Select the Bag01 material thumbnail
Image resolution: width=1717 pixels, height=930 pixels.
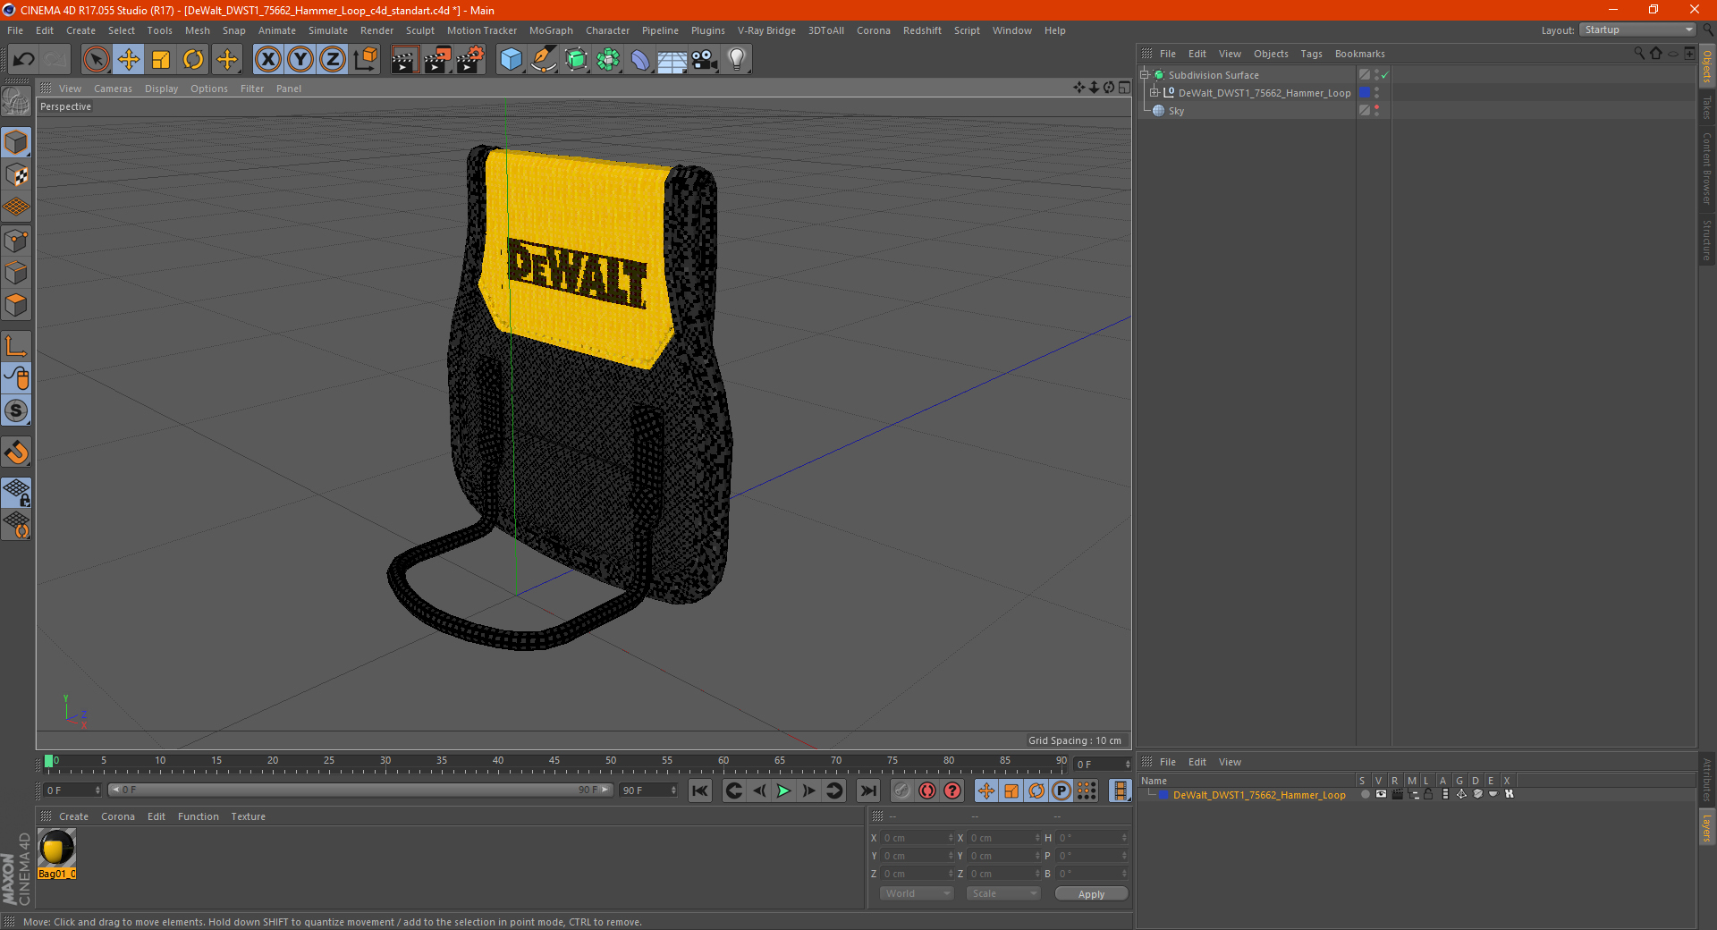pyautogui.click(x=56, y=849)
